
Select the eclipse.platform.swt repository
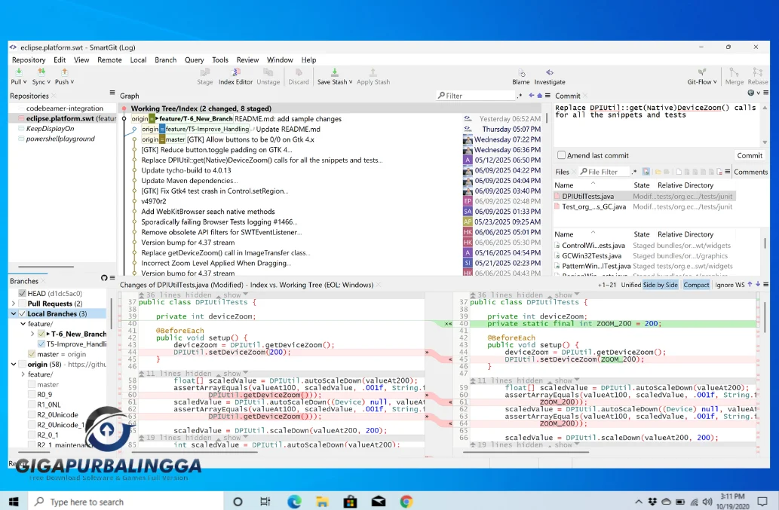click(x=63, y=118)
